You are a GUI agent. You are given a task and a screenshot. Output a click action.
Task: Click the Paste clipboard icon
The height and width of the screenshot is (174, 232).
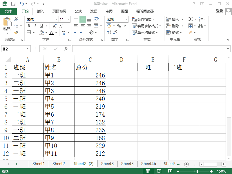(7, 22)
